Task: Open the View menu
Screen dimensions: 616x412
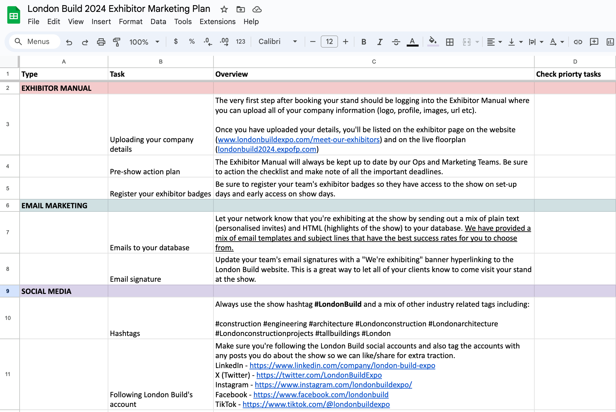Action: pos(76,21)
